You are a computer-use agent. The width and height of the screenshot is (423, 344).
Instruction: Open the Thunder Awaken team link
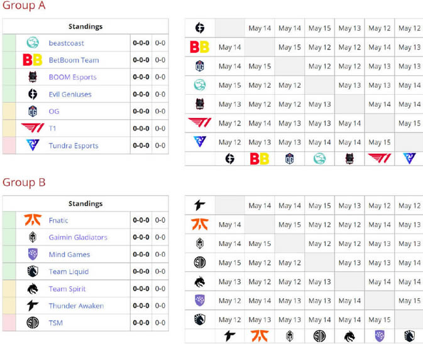click(76, 306)
